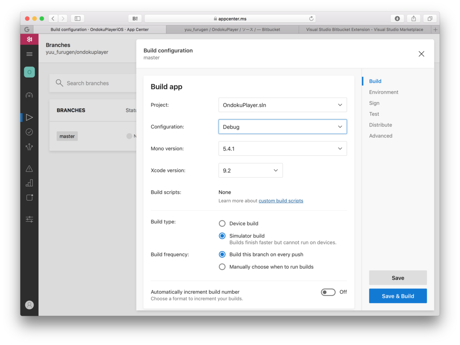Click the yuu_furugen/ondokuplayer subtitle text
This screenshot has height=345, width=460.
tap(77, 52)
